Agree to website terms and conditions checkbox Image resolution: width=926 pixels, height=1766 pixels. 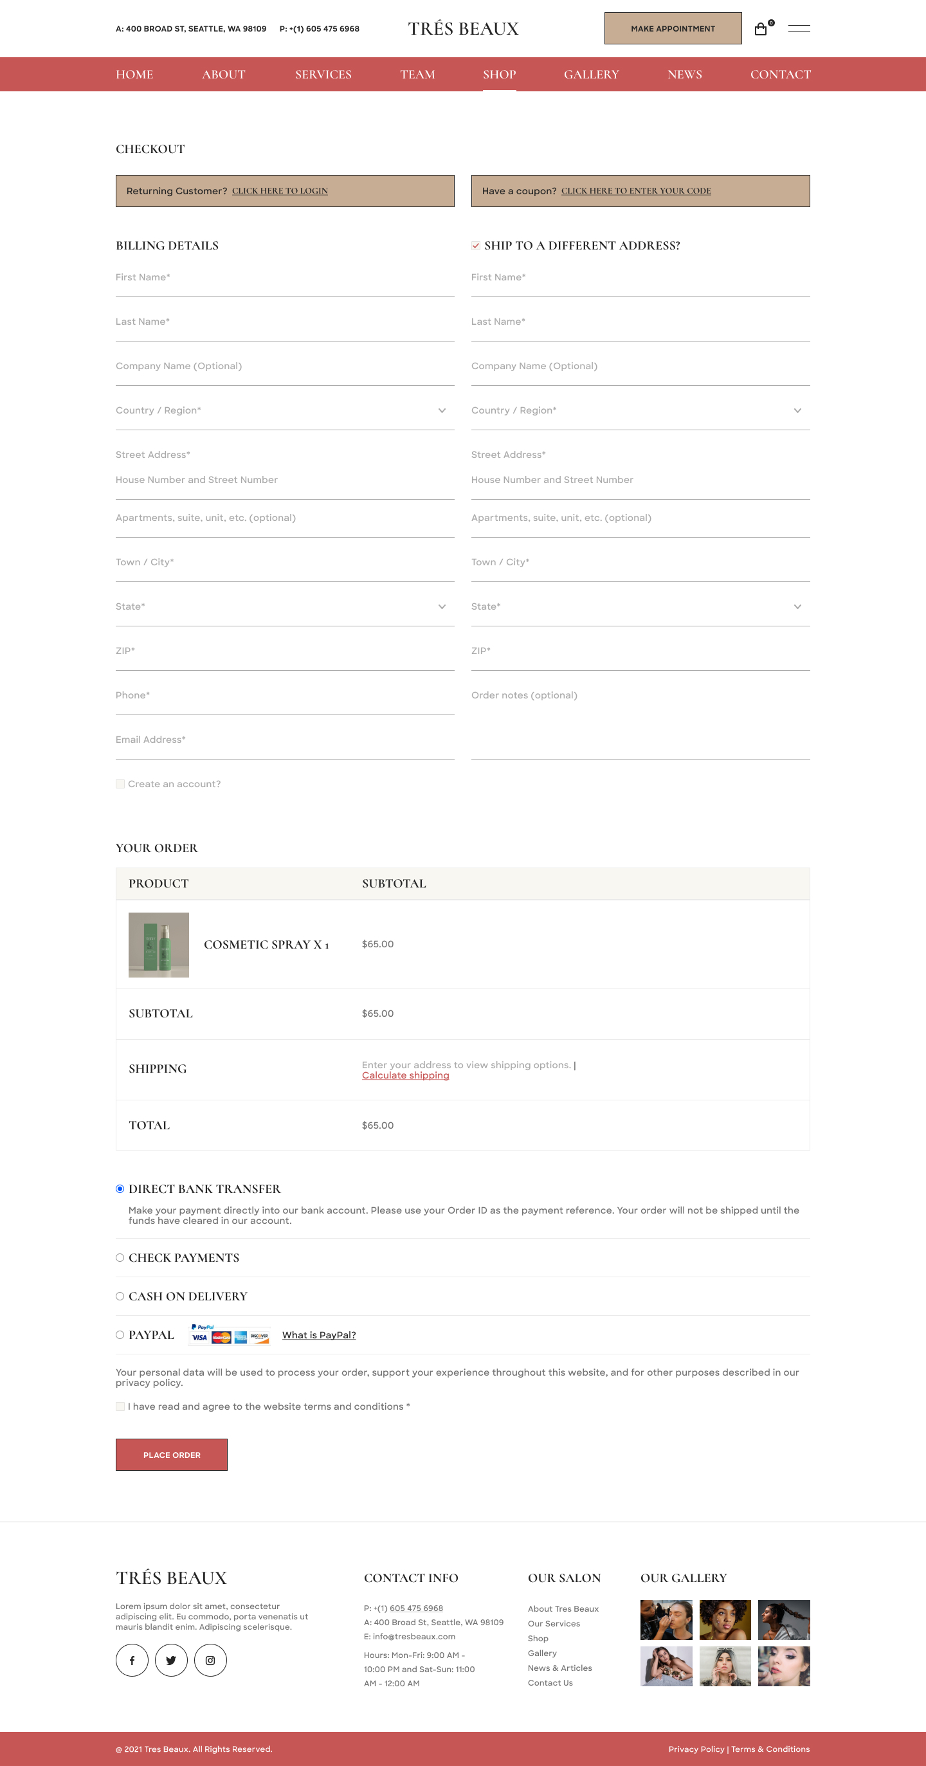coord(120,1406)
